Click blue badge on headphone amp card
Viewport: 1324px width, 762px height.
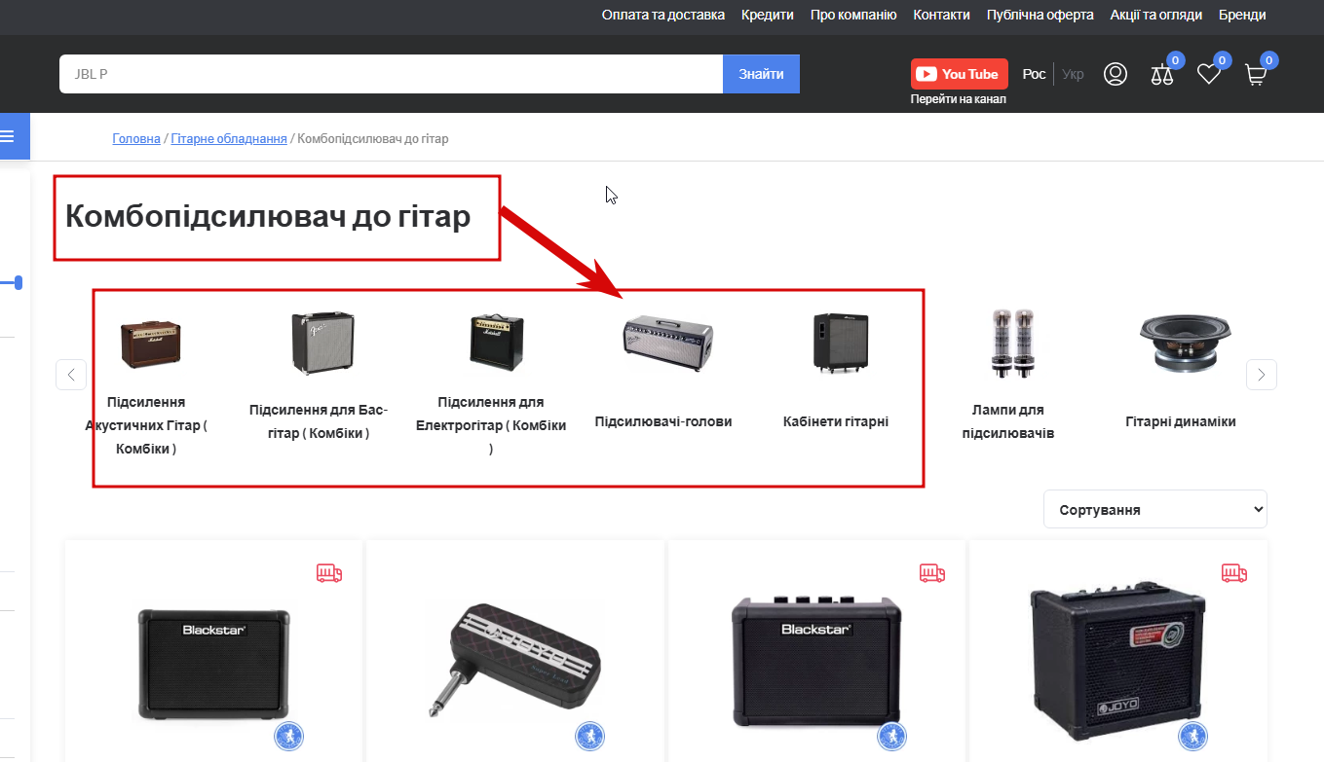pyautogui.click(x=590, y=737)
